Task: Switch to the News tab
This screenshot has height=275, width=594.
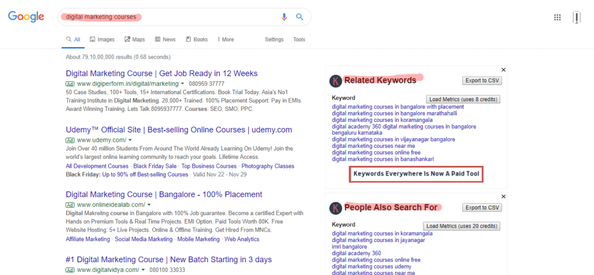Action: click(165, 39)
